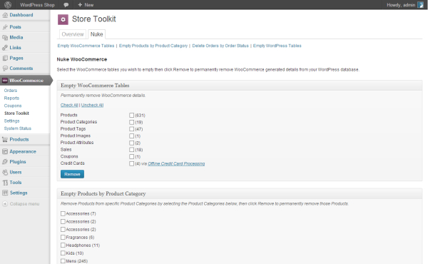The width and height of the screenshot is (428, 264).
Task: Click the Plugins plug icon
Action: [5, 162]
